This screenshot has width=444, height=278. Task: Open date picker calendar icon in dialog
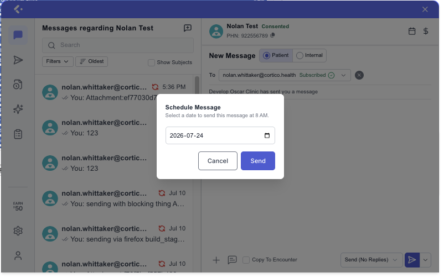coord(267,135)
